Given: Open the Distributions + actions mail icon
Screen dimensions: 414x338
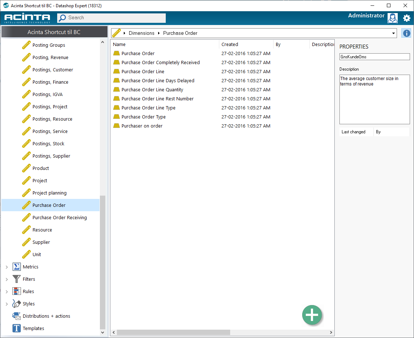Looking at the screenshot, I should 16,316.
